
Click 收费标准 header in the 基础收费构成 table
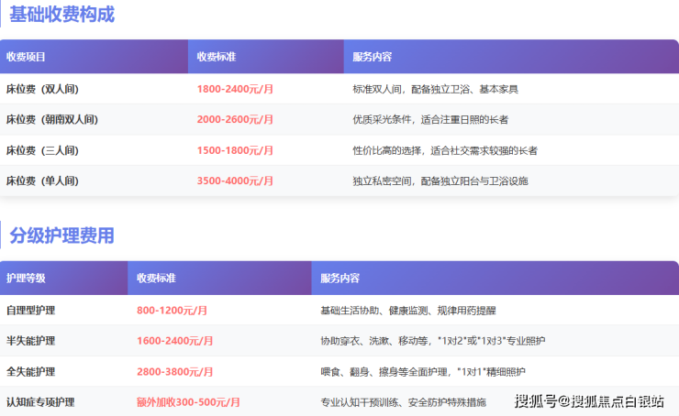tap(217, 57)
